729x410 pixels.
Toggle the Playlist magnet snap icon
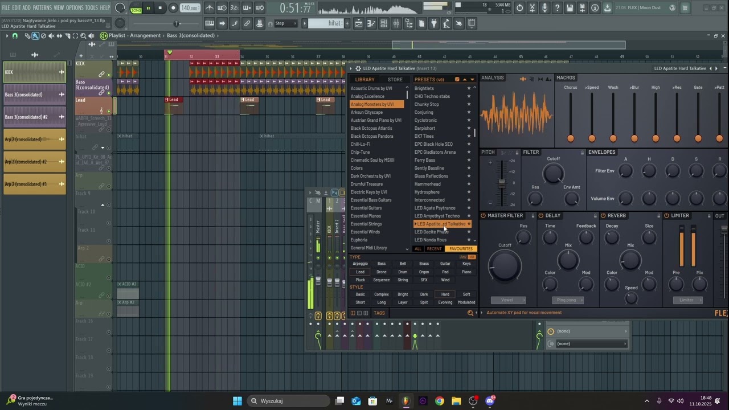click(x=15, y=36)
